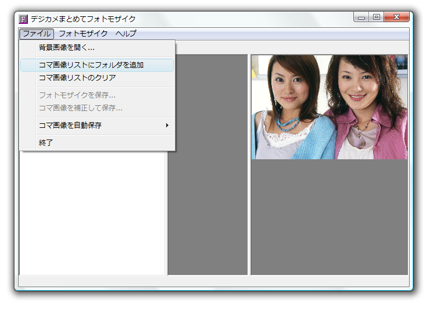The image size is (430, 311).
Task: Maximize the デジカメまとめてフォトモザイク window
Action: 377,17
